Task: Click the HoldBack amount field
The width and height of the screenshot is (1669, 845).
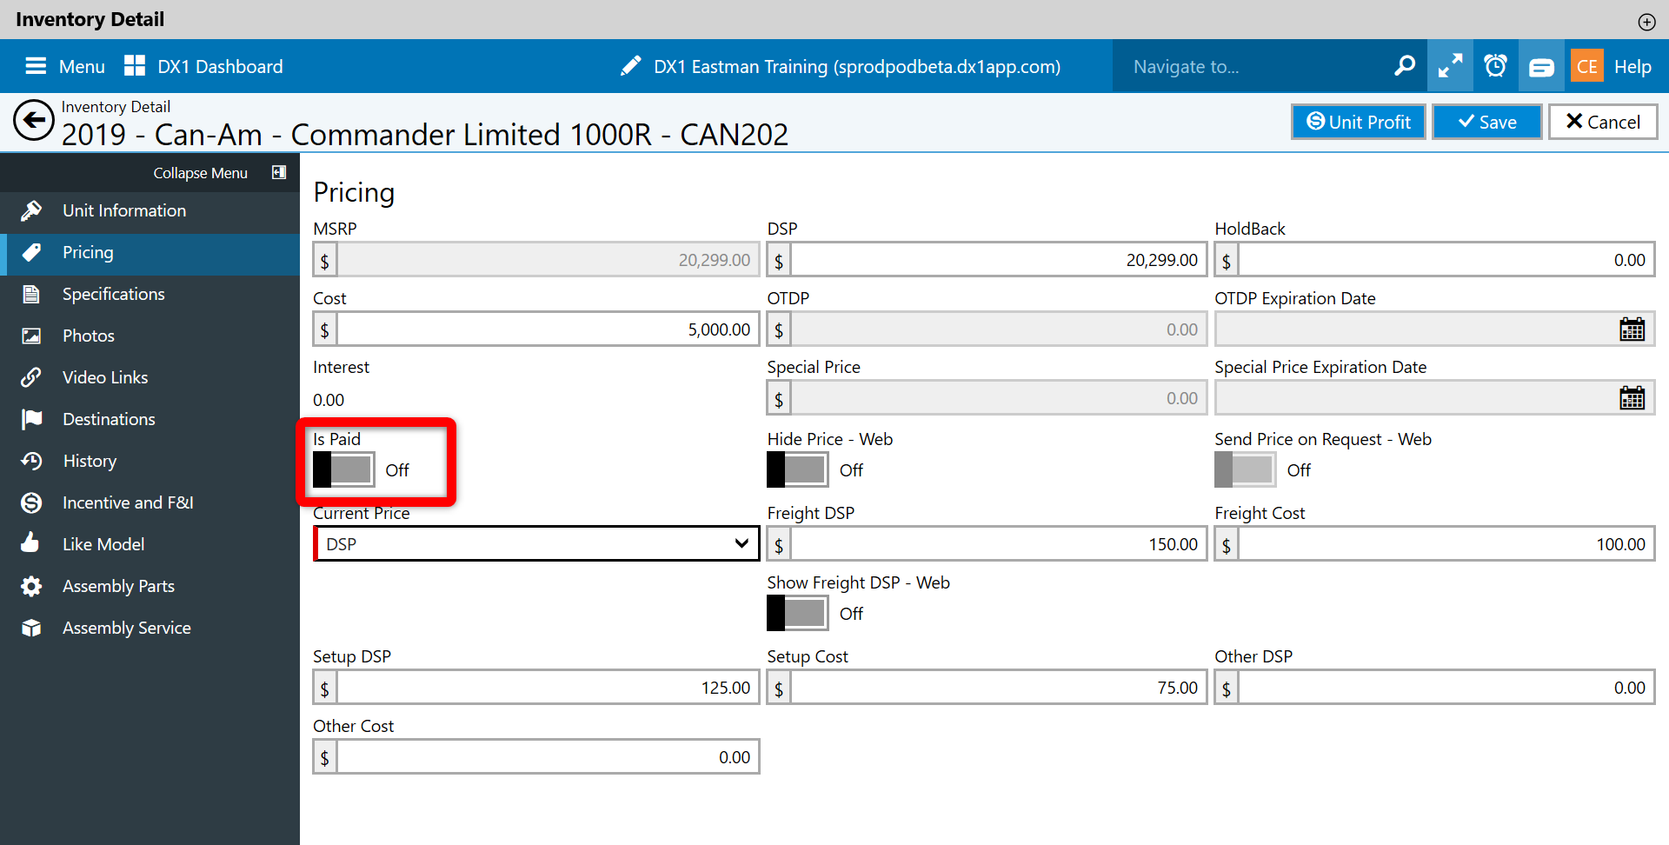Action: pos(1446,260)
